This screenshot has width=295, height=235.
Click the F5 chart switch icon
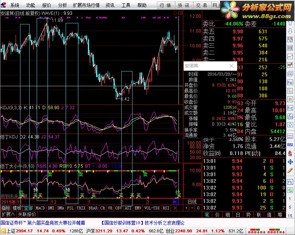pos(290,182)
